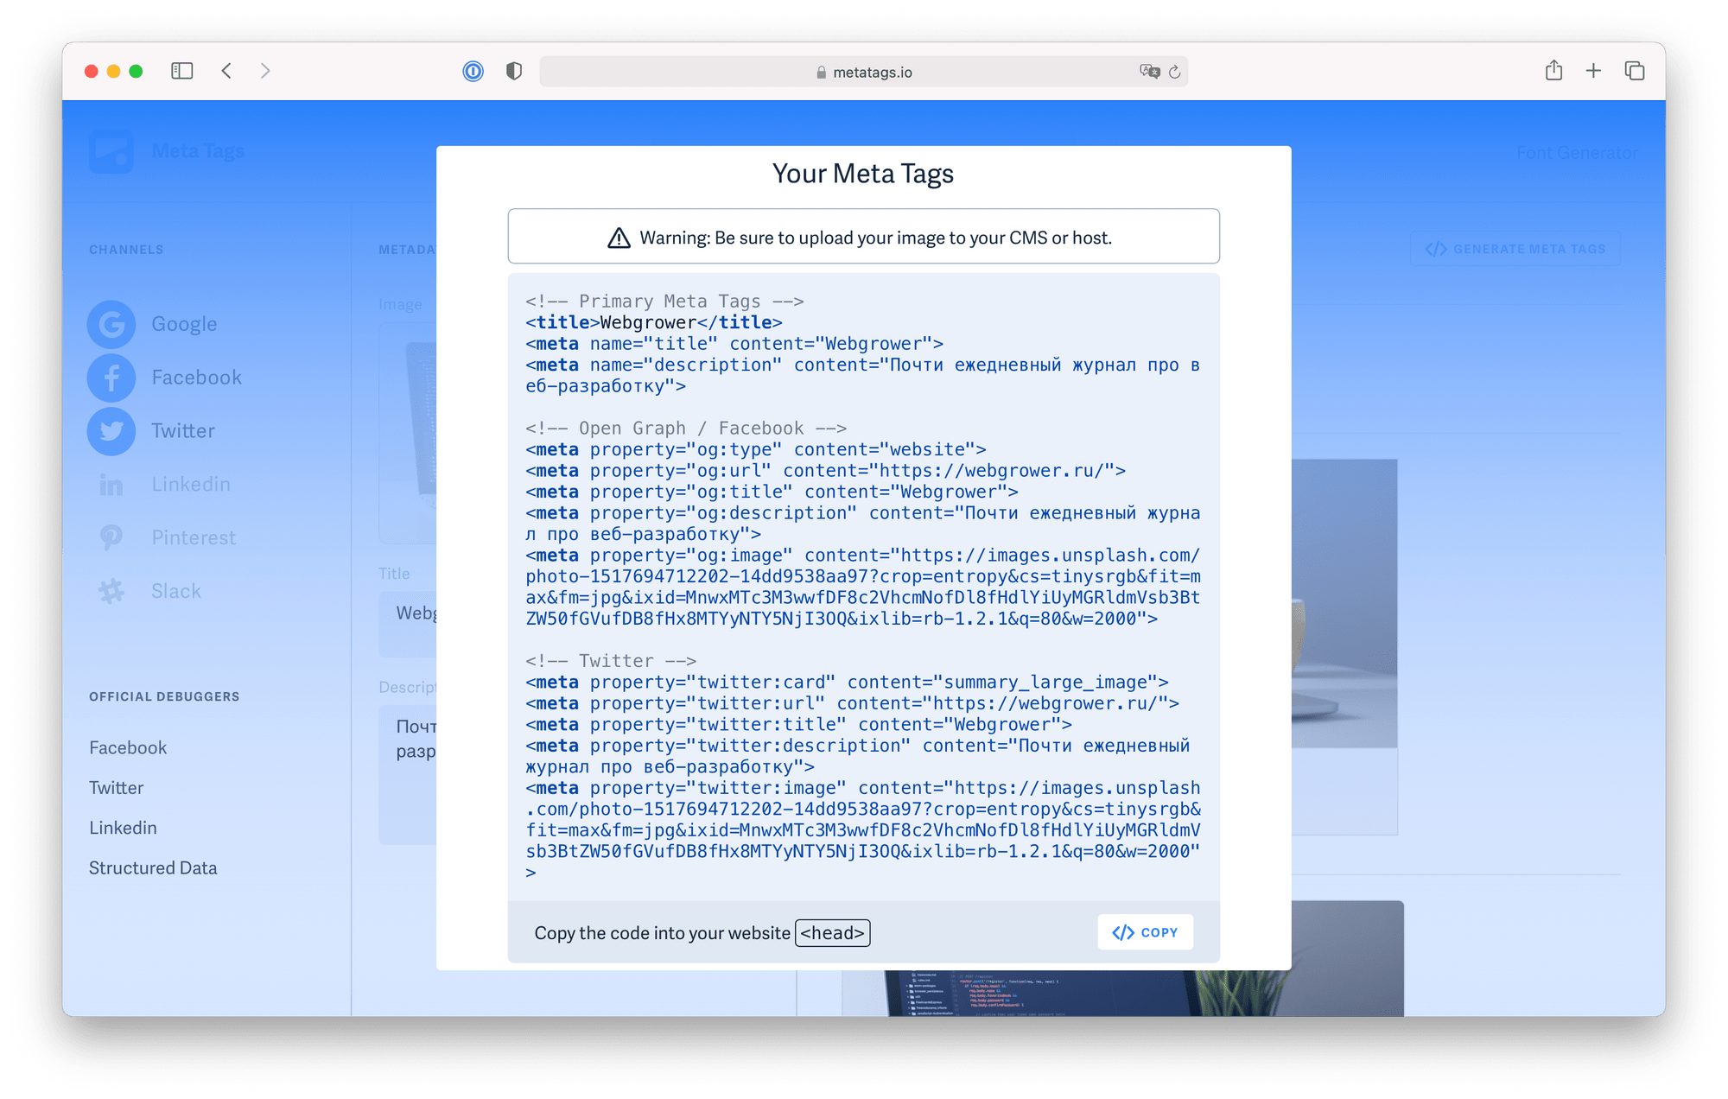Click the og:url meta tag line
Screen dimensions: 1728x1099
[x=825, y=471]
